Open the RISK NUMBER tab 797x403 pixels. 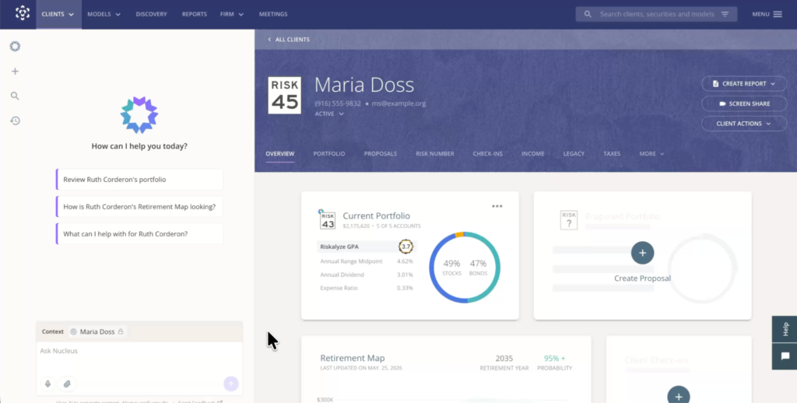tap(434, 153)
